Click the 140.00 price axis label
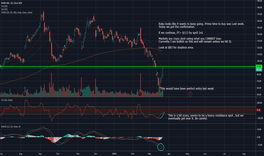 pos(259,34)
